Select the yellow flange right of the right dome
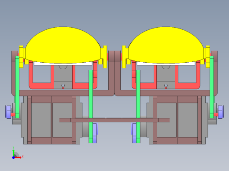229x171 pixels. (x=208, y=57)
